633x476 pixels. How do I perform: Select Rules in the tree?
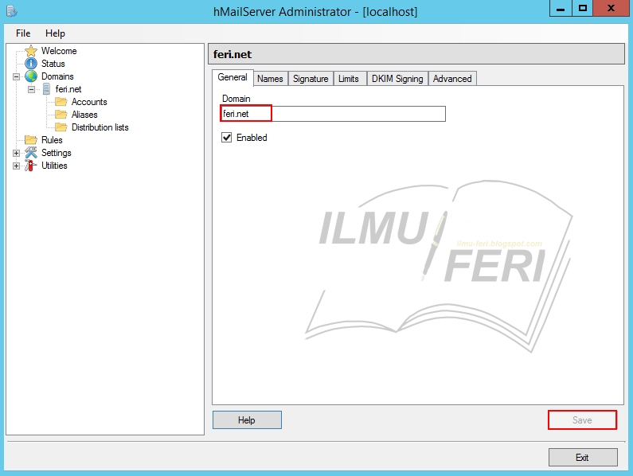(52, 139)
